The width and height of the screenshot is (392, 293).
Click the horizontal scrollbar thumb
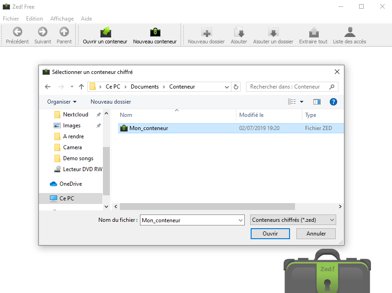[207, 206]
